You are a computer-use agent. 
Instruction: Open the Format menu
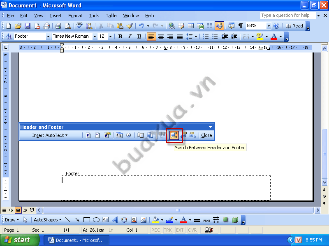tap(75, 16)
